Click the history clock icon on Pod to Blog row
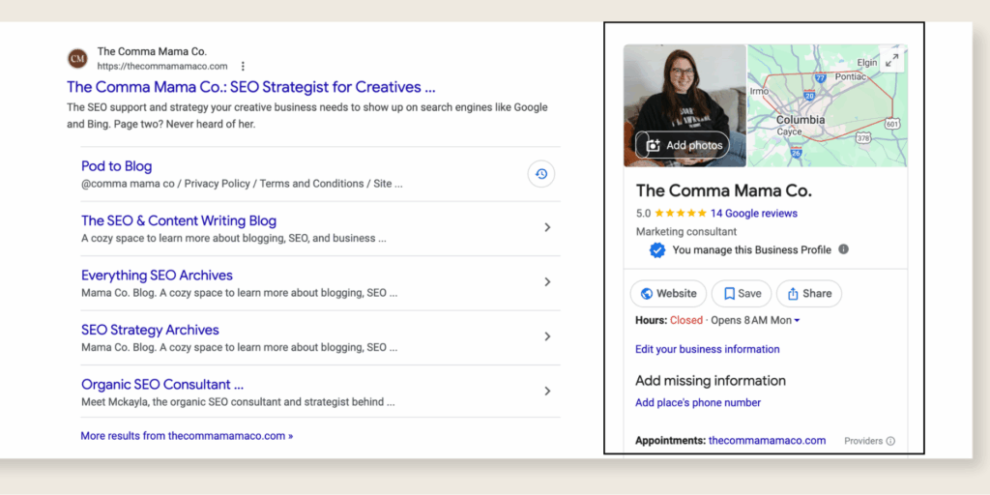This screenshot has height=495, width=990. point(541,174)
